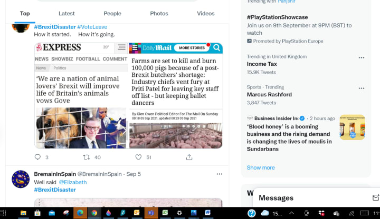This screenshot has height=219, width=380.
Task: Open File Explorer from the taskbar
Action: (x=23, y=213)
